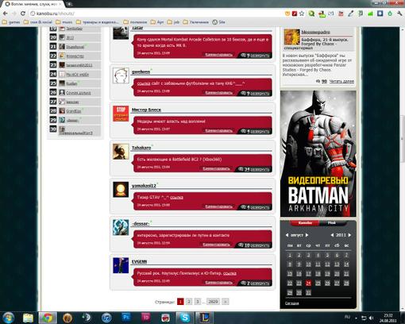Go to page 3 of shouts
The height and width of the screenshot is (324, 405).
coord(198,302)
